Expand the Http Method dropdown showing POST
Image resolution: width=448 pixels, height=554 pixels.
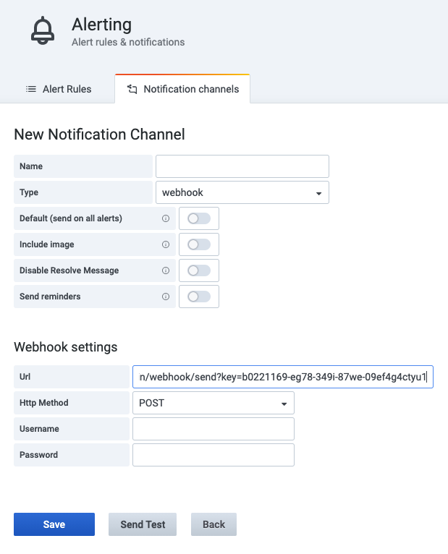pos(213,403)
